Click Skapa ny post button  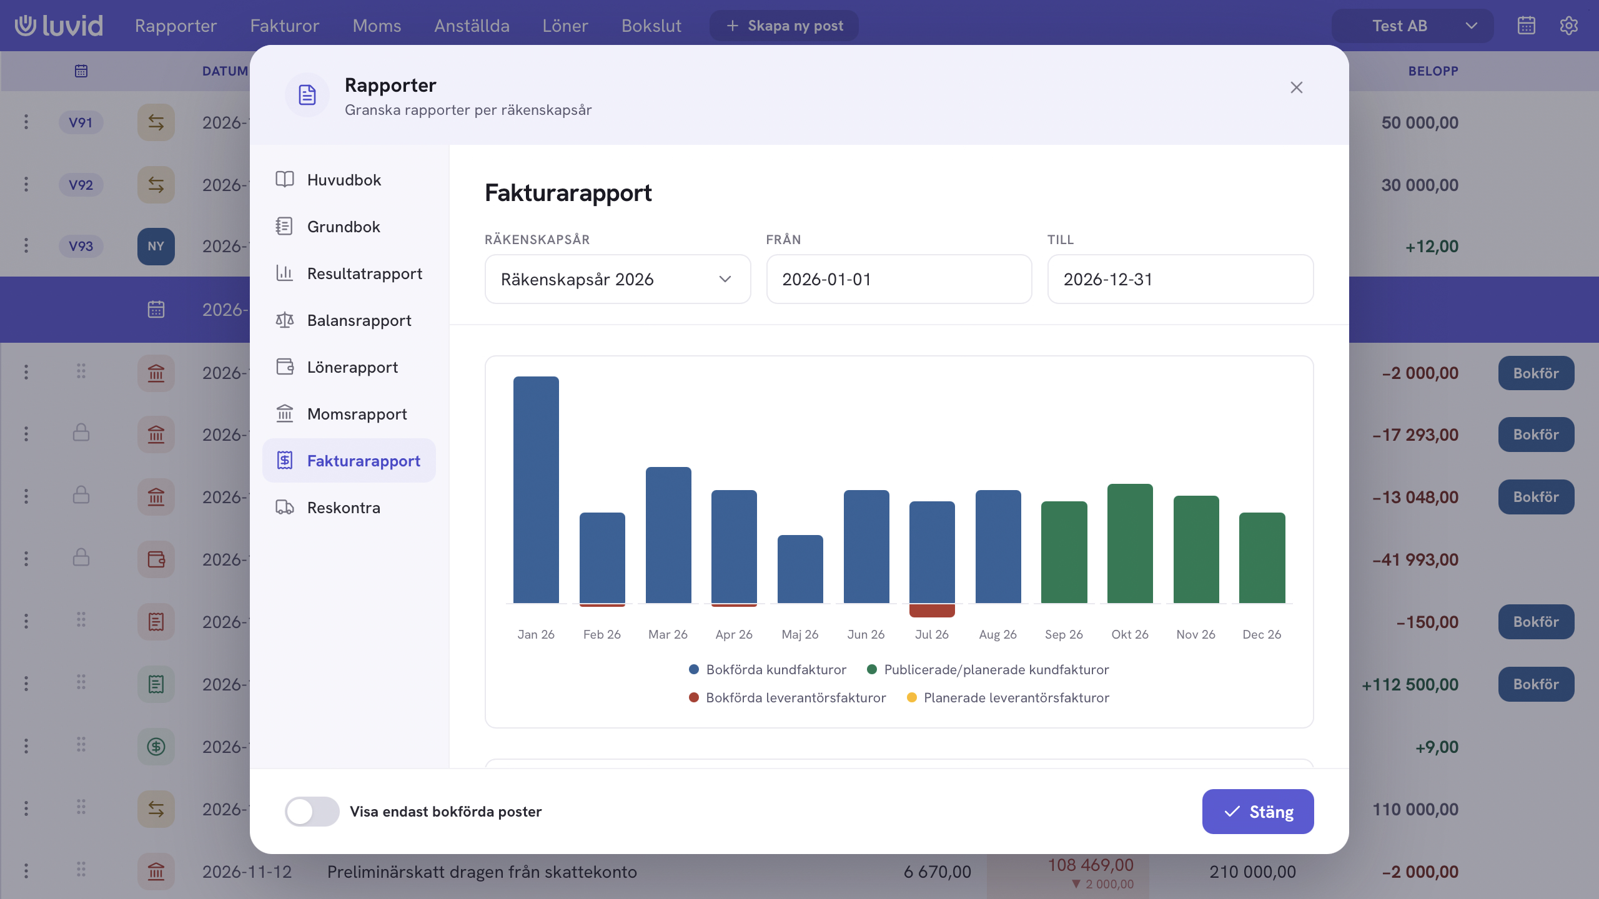click(784, 26)
